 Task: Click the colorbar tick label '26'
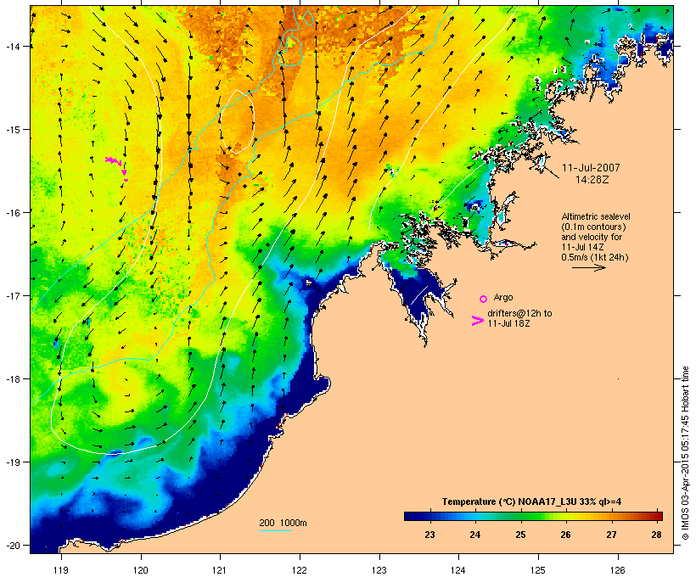(565, 535)
